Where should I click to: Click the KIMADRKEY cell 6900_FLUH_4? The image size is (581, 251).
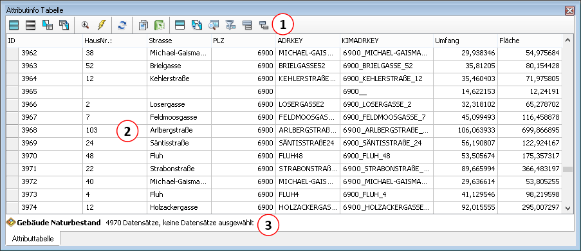click(x=387, y=194)
